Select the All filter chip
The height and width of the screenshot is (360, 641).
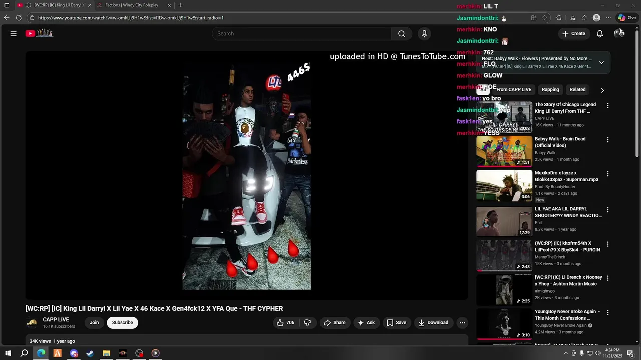tap(483, 90)
